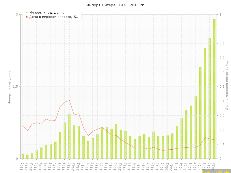Click the 2000 label on the x-axis
The width and height of the screenshot is (231, 173).
pyautogui.click(x=162, y=166)
